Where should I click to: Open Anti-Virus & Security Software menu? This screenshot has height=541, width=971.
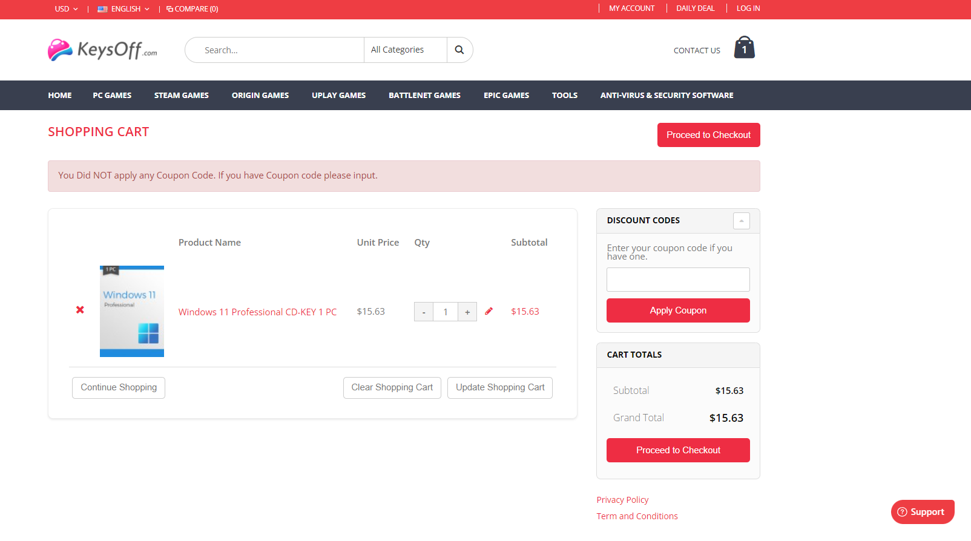(x=667, y=96)
